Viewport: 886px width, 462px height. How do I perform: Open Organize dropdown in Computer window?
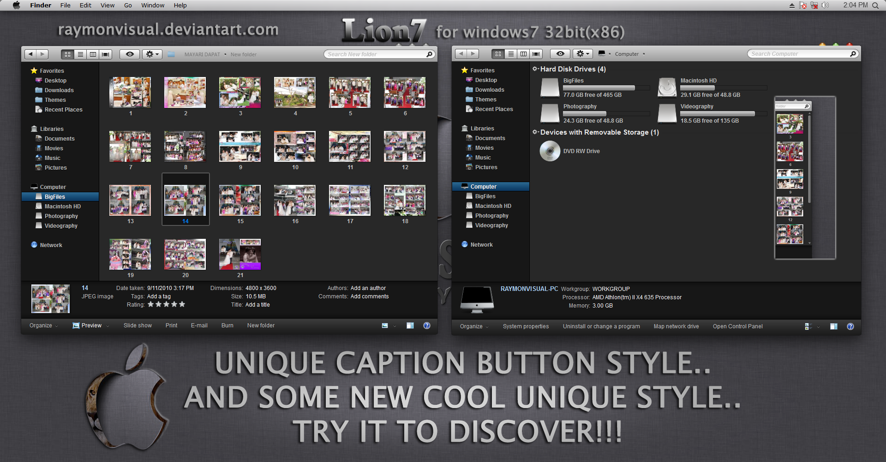[474, 326]
